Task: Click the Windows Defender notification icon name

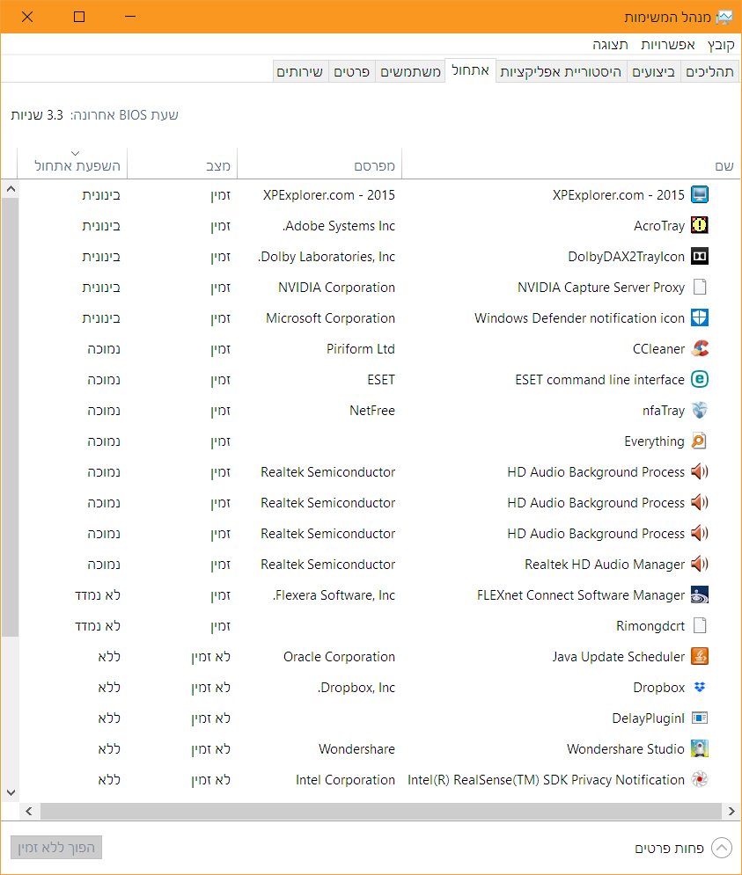Action: pos(579,317)
